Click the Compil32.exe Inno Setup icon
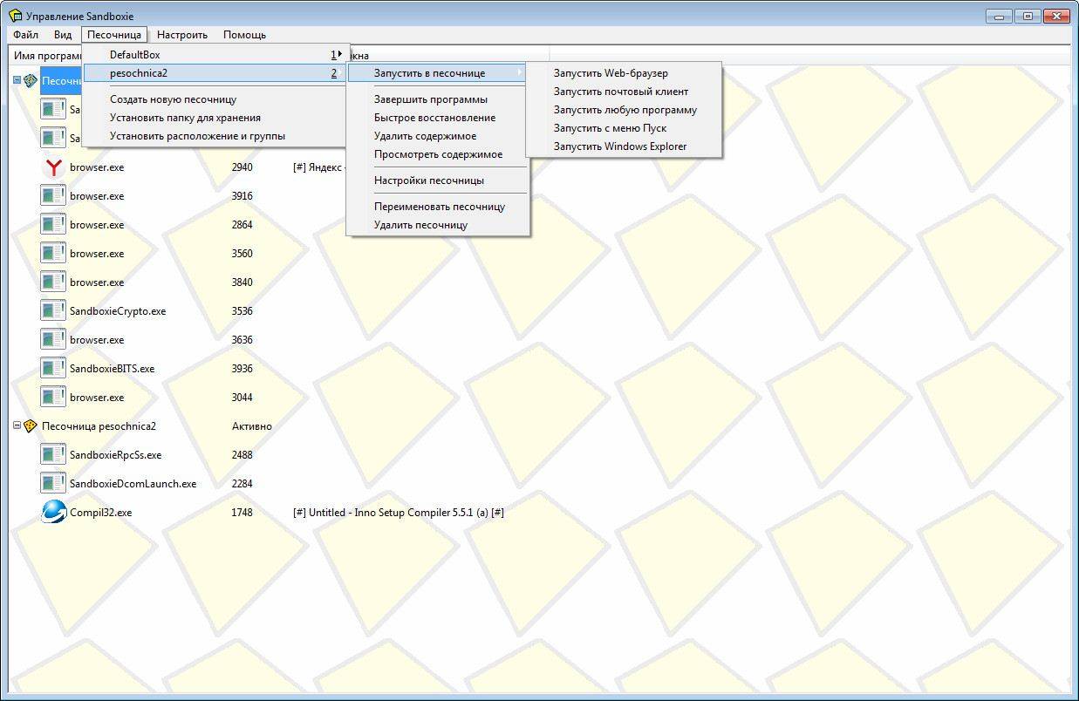Image resolution: width=1079 pixels, height=701 pixels. (x=54, y=513)
